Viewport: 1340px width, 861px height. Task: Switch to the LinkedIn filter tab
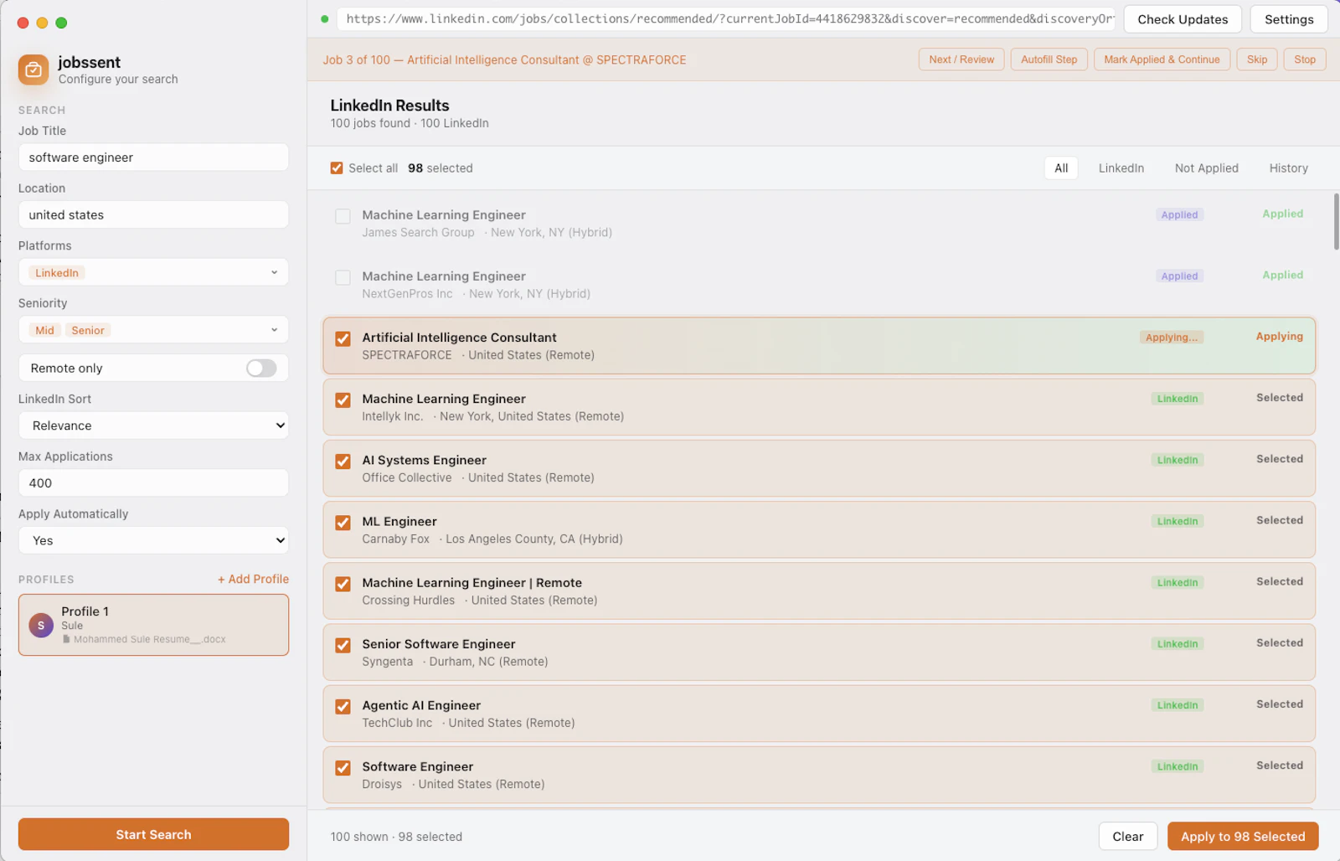tap(1121, 168)
